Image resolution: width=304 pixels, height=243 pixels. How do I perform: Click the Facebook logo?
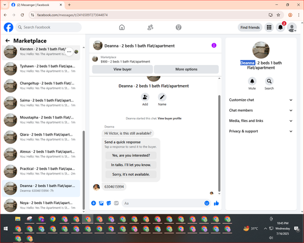pyautogui.click(x=9, y=27)
